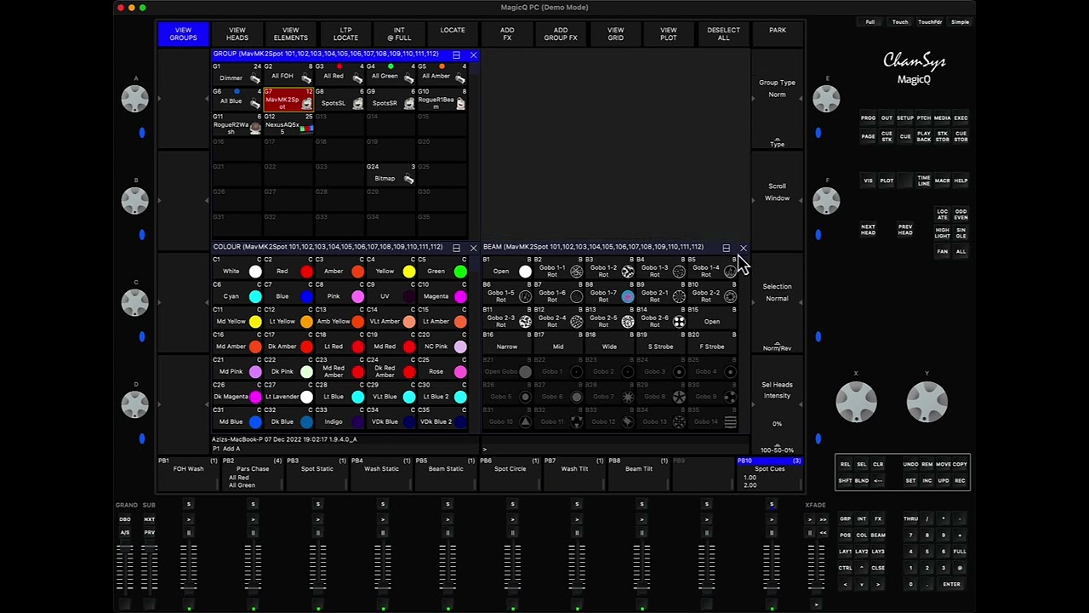Choose the Open beam palette icon

[x=525, y=272]
